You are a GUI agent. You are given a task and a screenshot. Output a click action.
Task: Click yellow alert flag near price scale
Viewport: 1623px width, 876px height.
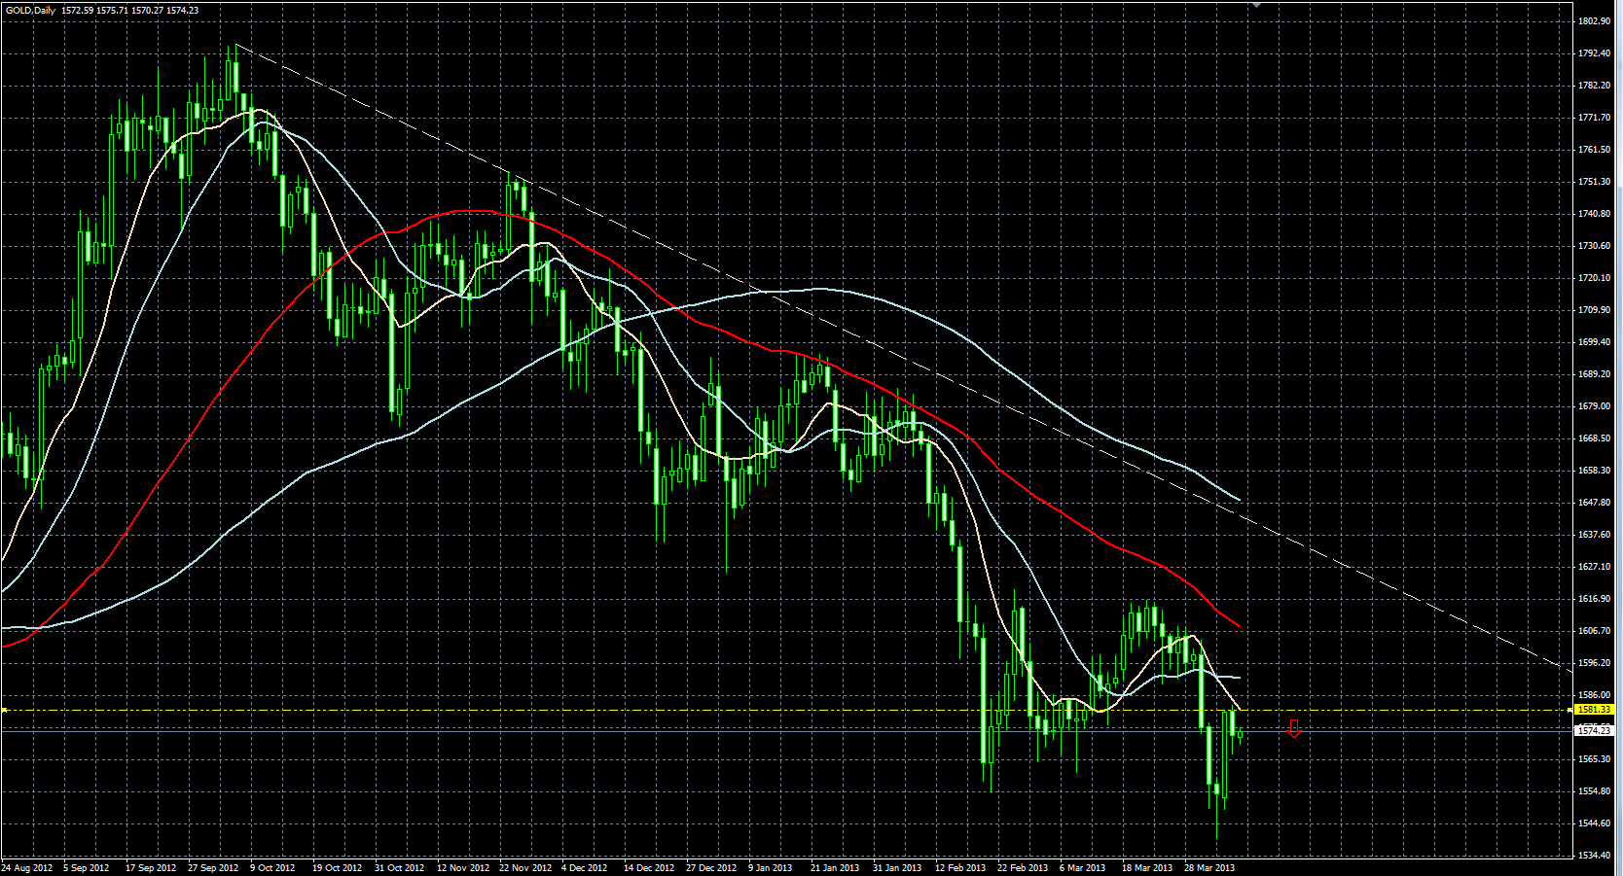coord(1569,710)
